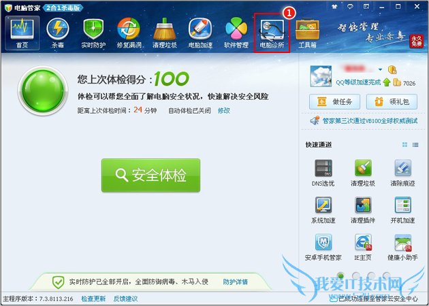Open 实时防护 shield icon

tap(93, 33)
